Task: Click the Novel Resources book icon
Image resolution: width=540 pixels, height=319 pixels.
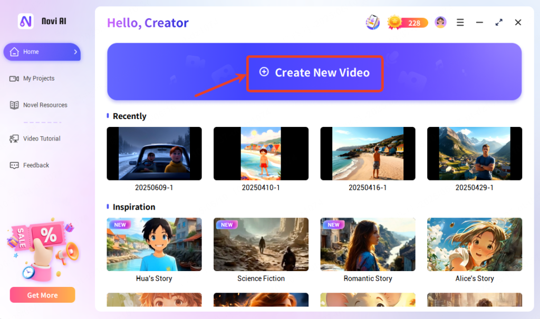Action: point(14,105)
